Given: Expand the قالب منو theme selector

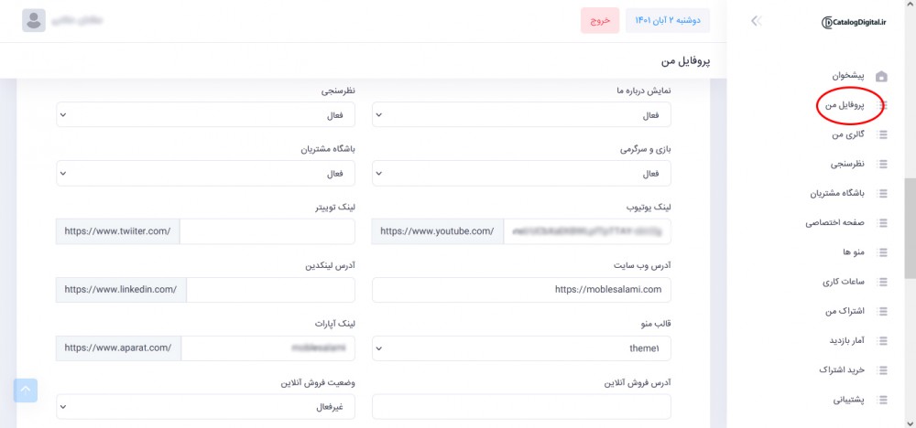Looking at the screenshot, I should (521, 348).
